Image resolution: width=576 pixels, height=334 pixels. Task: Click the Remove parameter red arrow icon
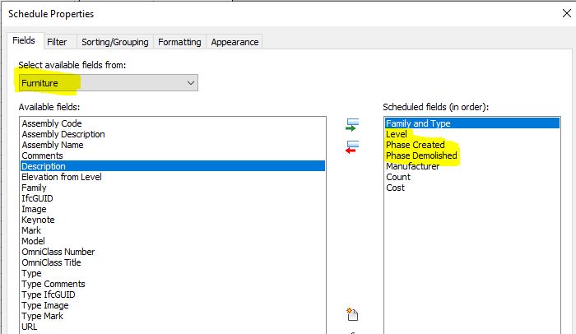pos(352,147)
